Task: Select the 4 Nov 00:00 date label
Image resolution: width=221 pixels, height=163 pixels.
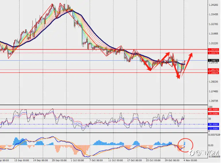Action: (x=190, y=160)
